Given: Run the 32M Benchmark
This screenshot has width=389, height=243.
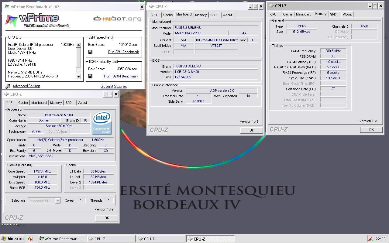Looking at the screenshot, I should [123, 52].
